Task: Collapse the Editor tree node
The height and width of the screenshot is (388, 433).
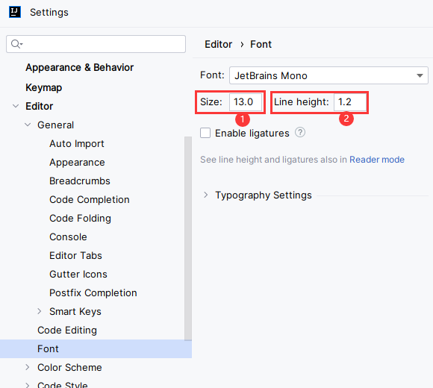Action: click(16, 106)
